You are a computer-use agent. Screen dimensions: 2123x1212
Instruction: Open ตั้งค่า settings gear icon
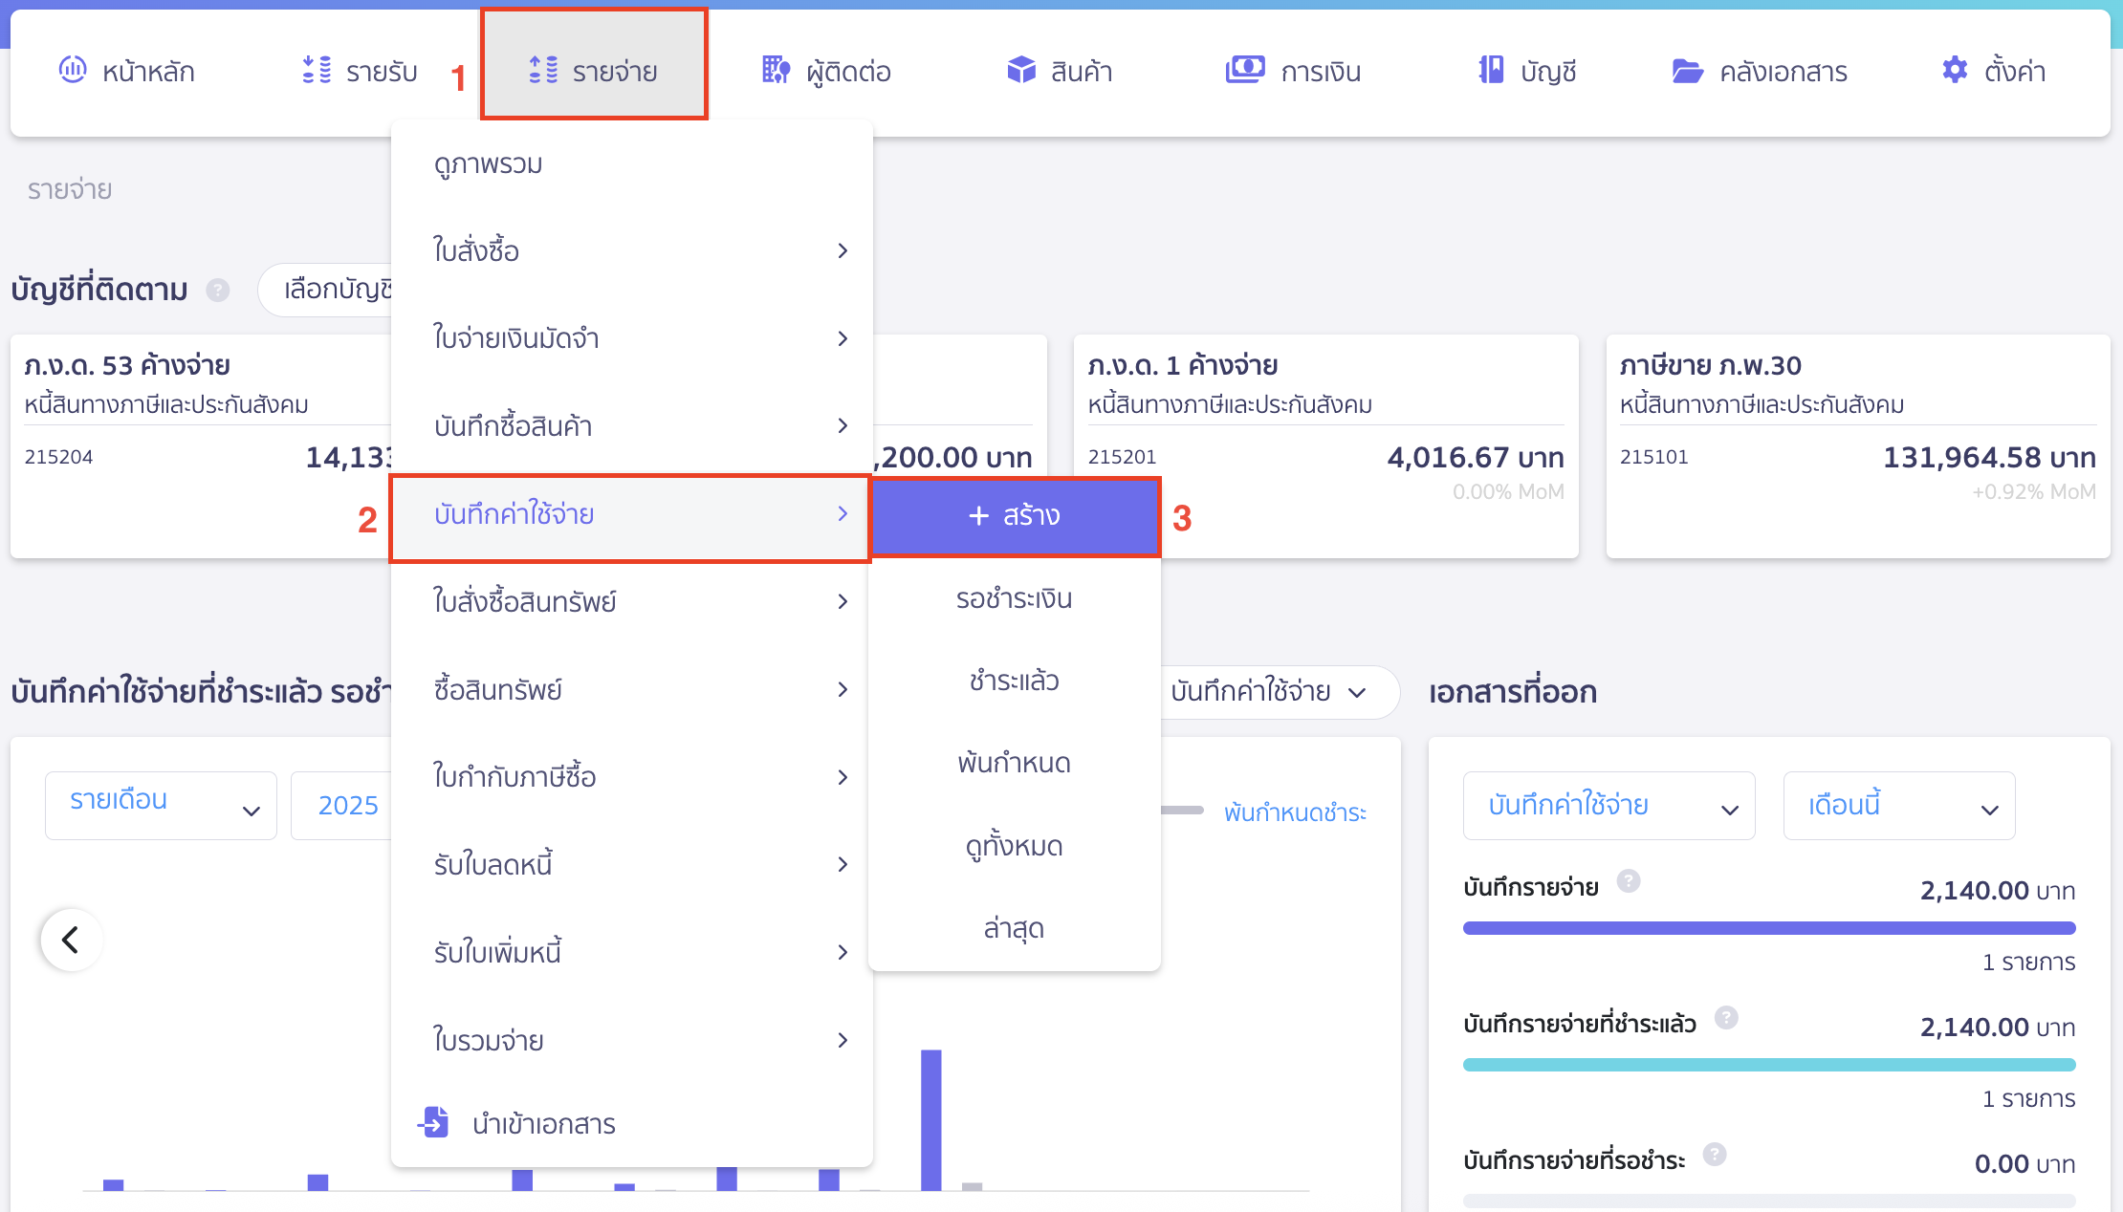(x=1955, y=70)
